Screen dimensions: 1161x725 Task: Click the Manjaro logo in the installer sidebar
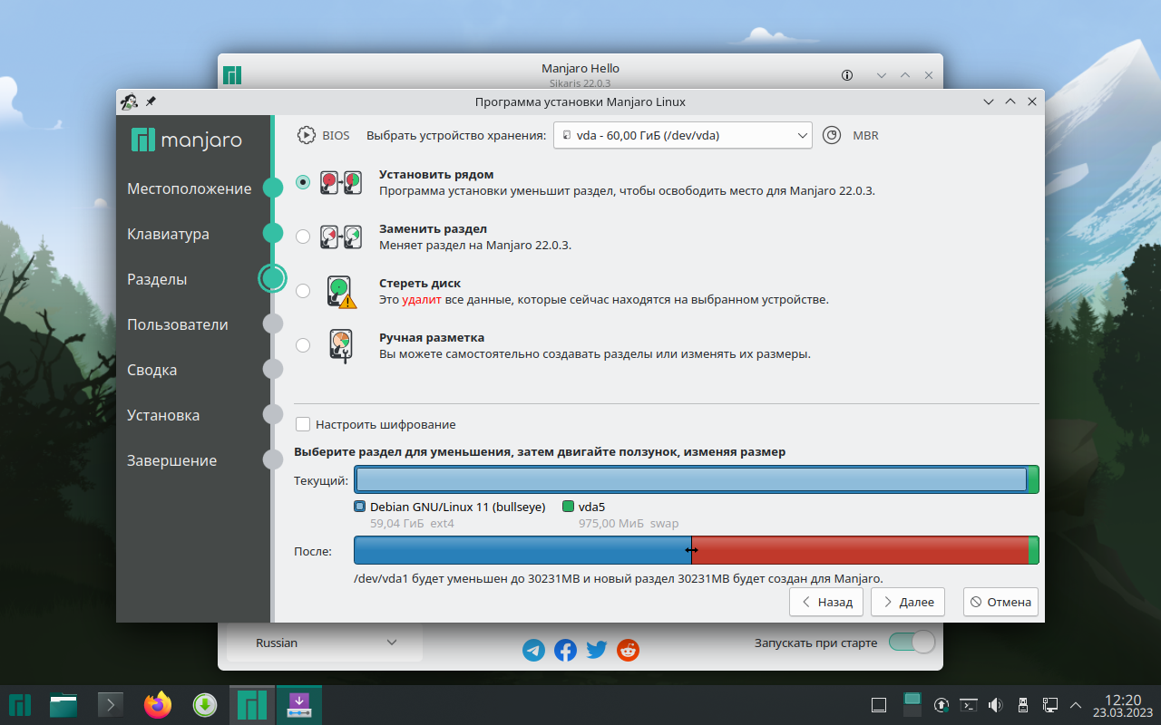[187, 140]
